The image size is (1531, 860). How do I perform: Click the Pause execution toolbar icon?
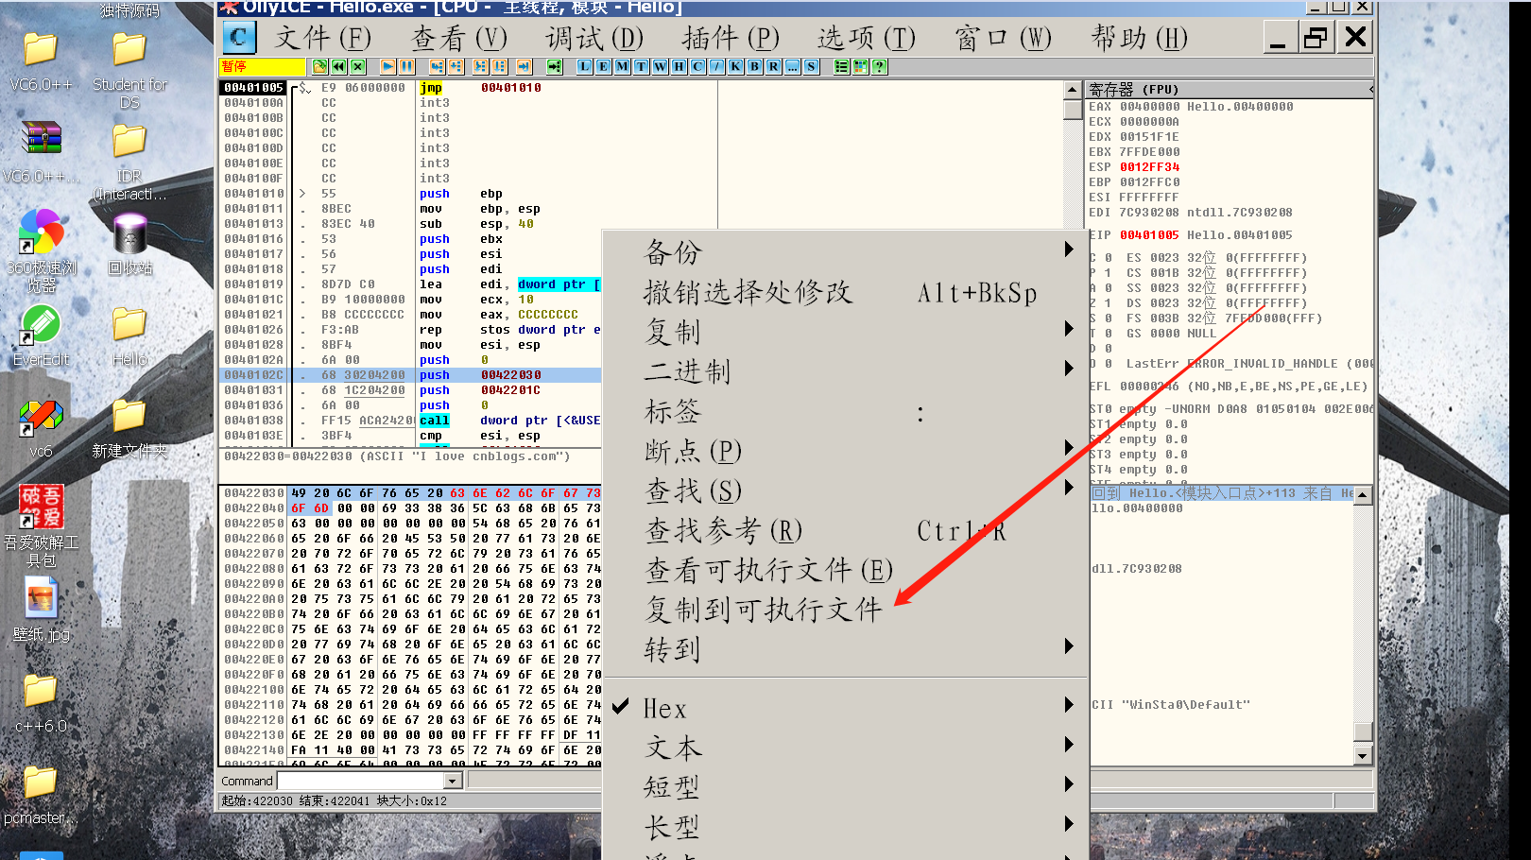[406, 66]
